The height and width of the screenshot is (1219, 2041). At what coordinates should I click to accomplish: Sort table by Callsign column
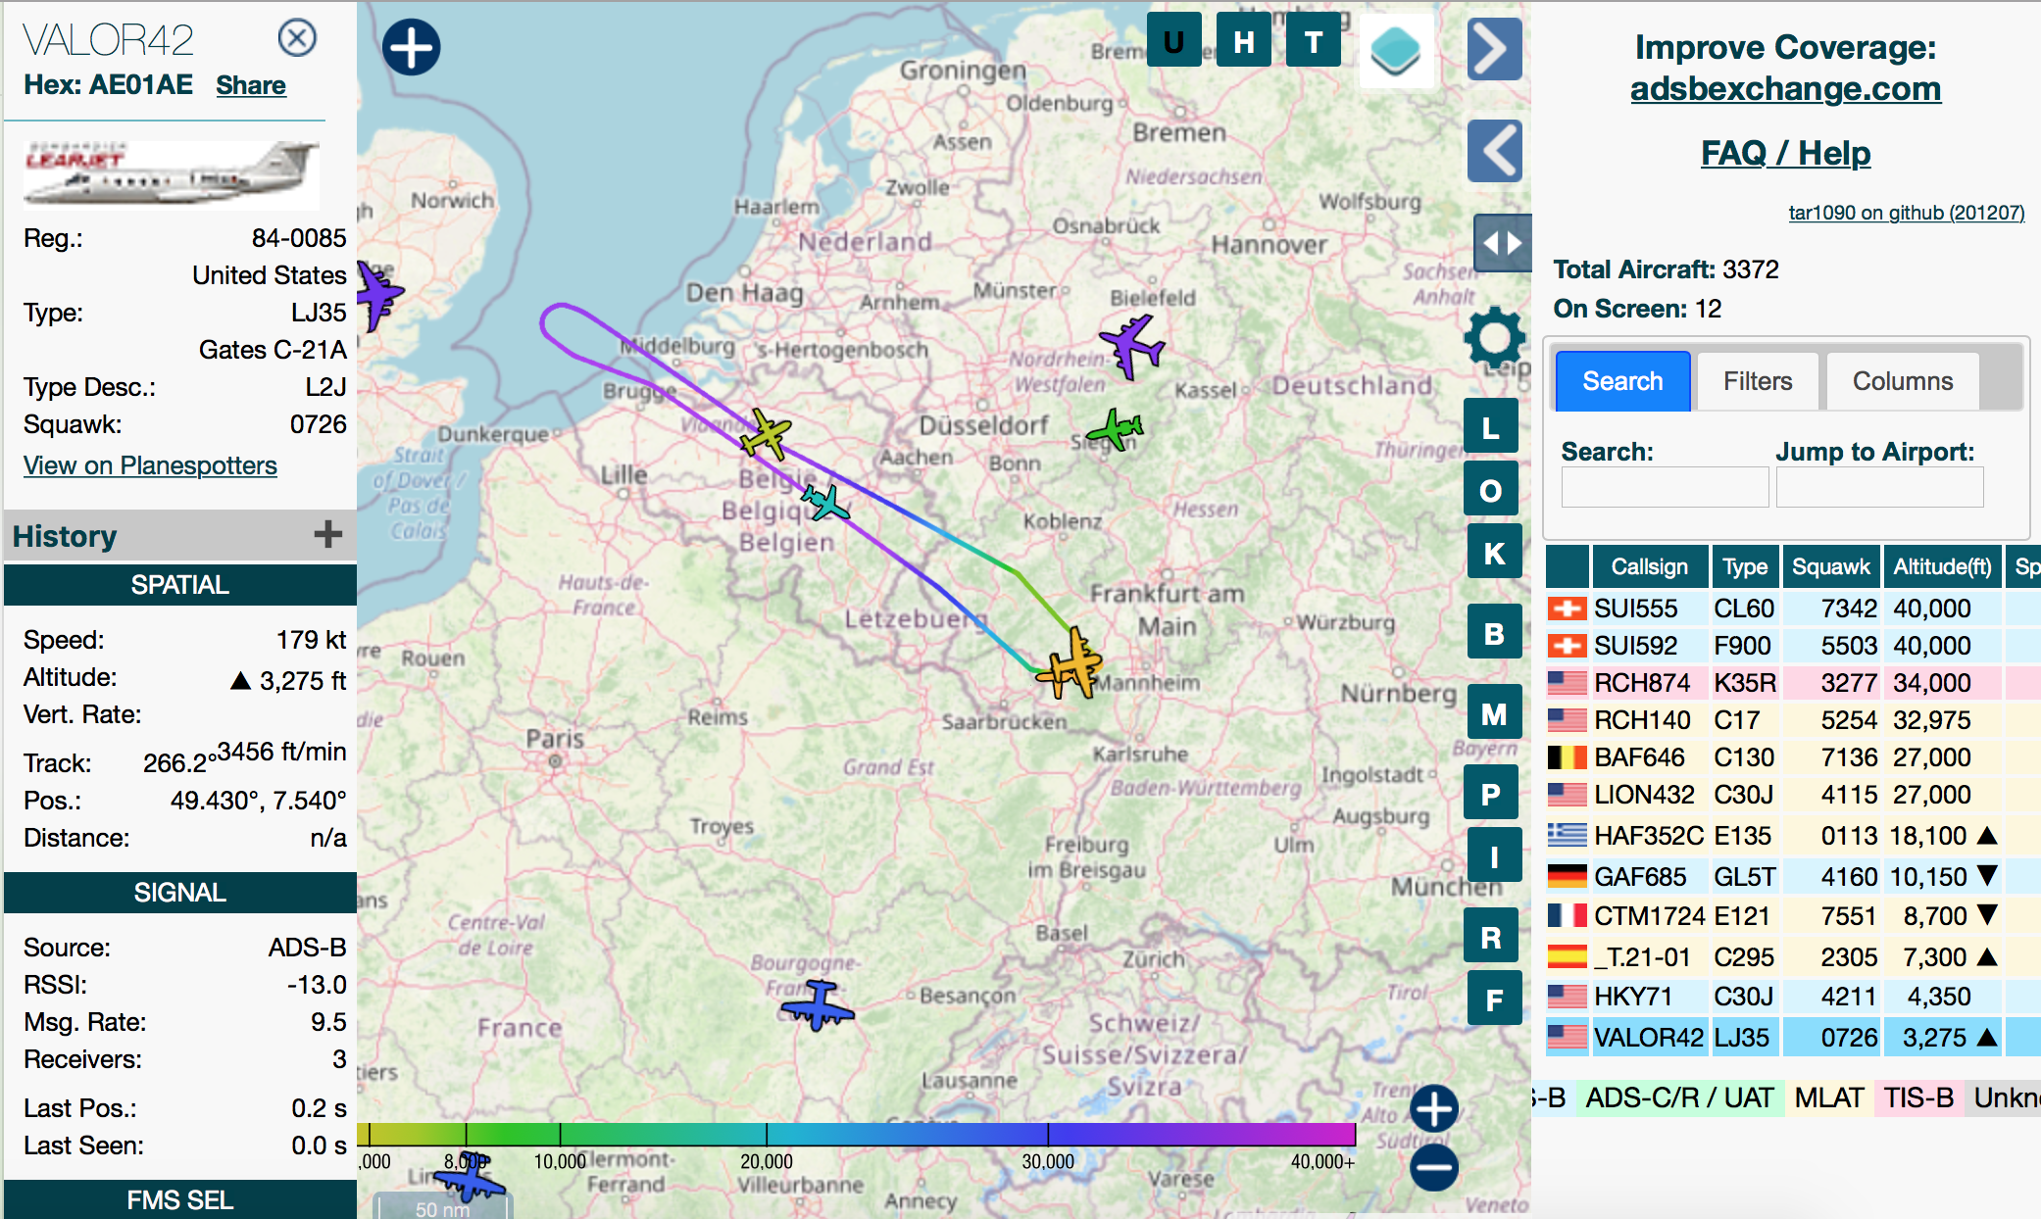point(1650,566)
